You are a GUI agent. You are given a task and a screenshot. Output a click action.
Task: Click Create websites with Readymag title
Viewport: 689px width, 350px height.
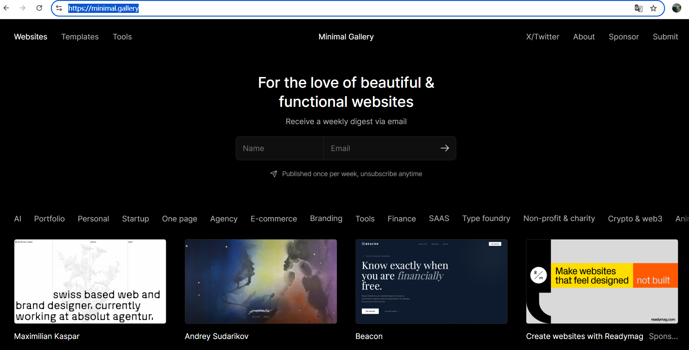[x=585, y=336]
